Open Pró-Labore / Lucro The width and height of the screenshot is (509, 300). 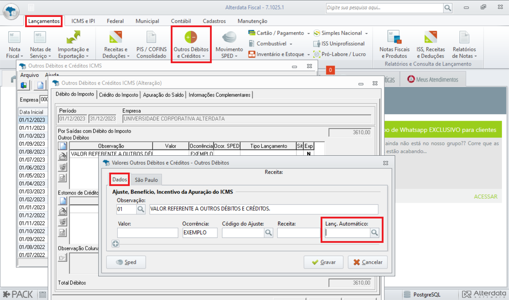(x=340, y=54)
